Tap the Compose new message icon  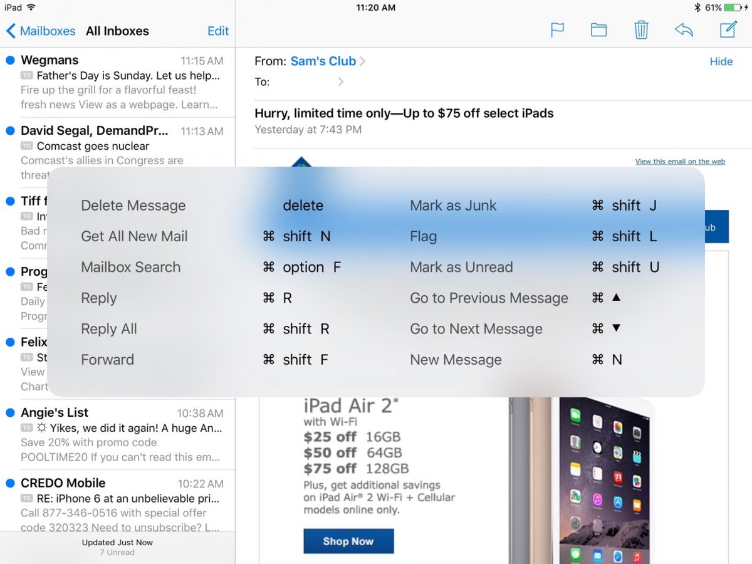pos(728,29)
